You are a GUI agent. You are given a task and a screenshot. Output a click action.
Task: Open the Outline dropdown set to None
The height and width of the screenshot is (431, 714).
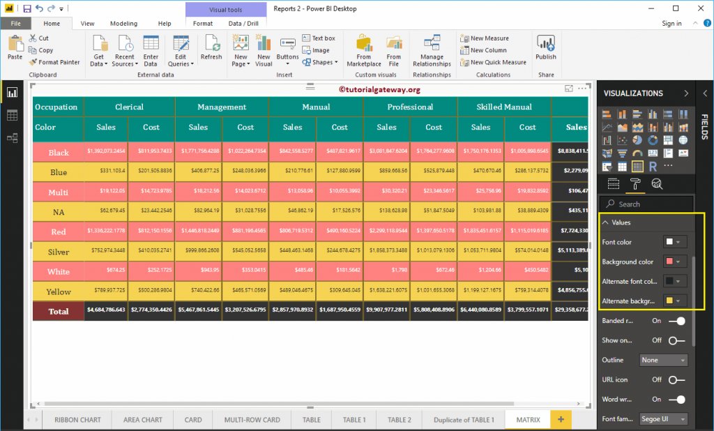663,360
